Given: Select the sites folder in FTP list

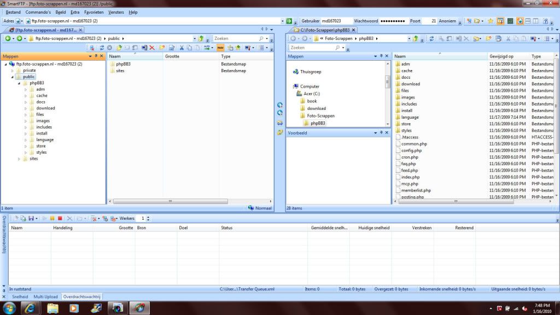Looking at the screenshot, I should coord(120,71).
